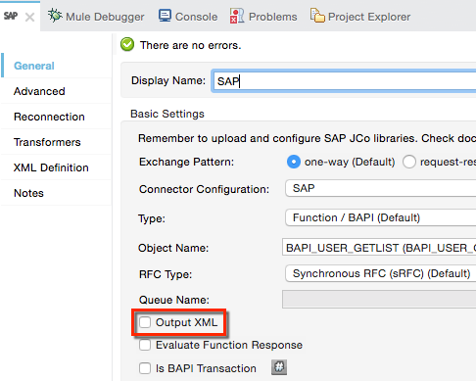Click the Mule Debugger bug icon

coord(55,16)
